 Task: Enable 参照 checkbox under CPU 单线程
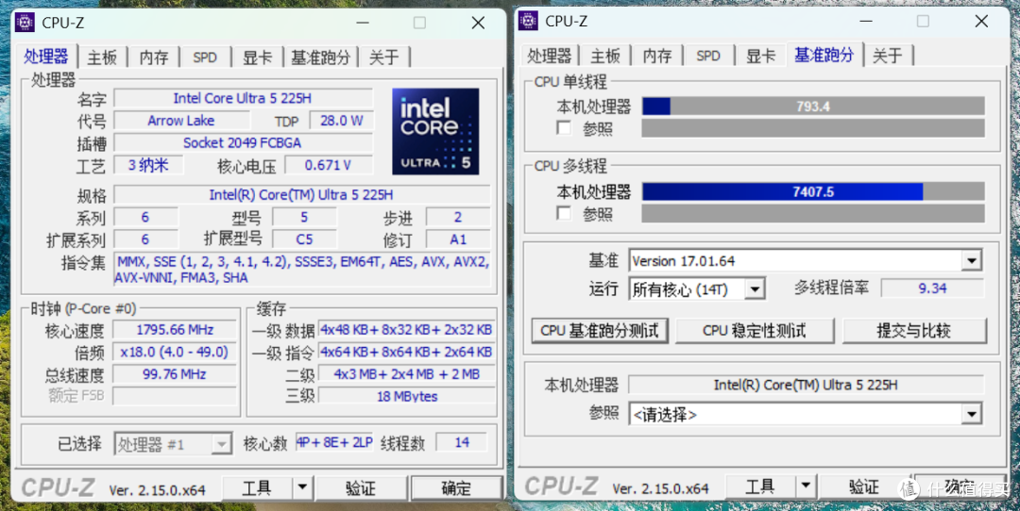coord(564,128)
